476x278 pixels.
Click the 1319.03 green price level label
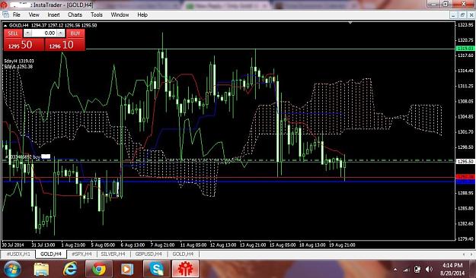tap(465, 49)
